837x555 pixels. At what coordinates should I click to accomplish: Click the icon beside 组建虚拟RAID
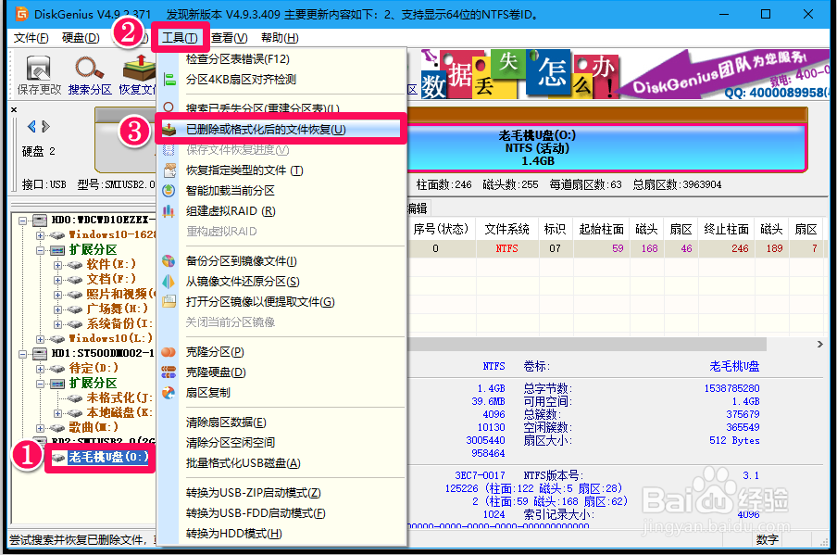pos(169,211)
